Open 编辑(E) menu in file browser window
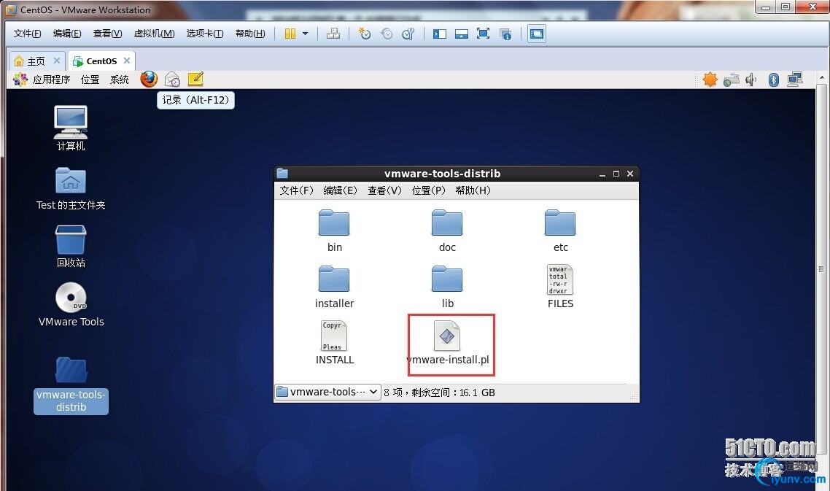The image size is (830, 491). click(x=341, y=190)
